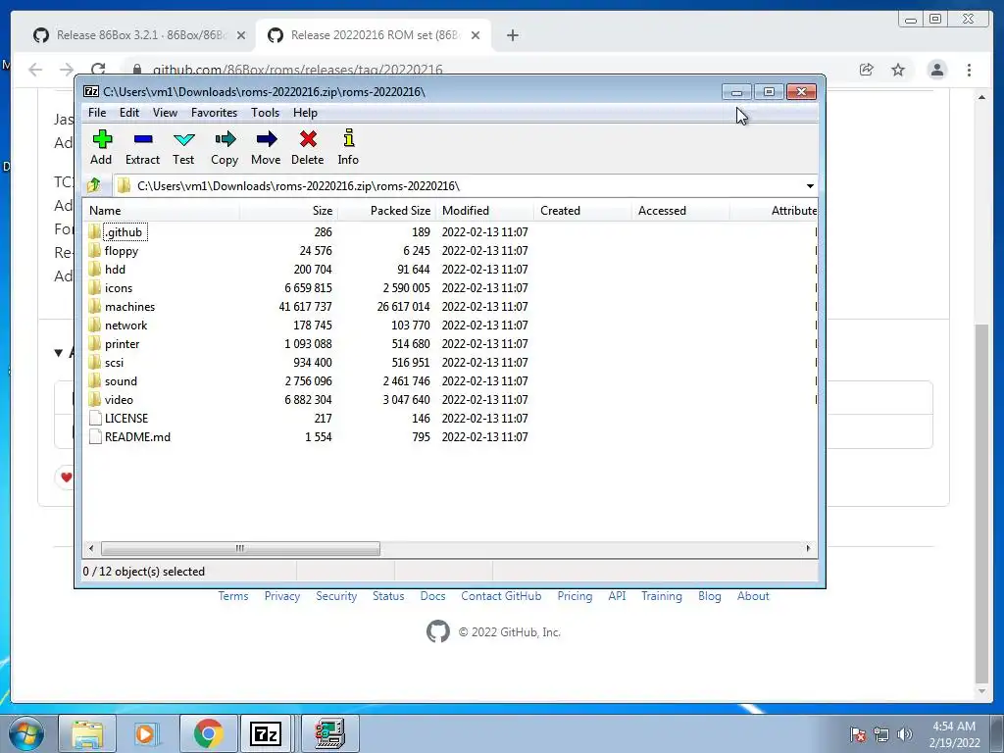The width and height of the screenshot is (1004, 753).
Task: Click the Chrome page vertical scrollbar
Action: pyautogui.click(x=981, y=503)
